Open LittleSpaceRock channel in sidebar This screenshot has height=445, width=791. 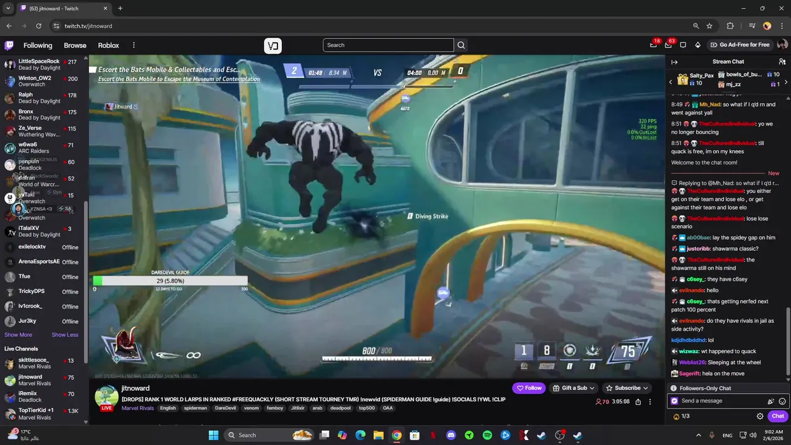point(42,64)
